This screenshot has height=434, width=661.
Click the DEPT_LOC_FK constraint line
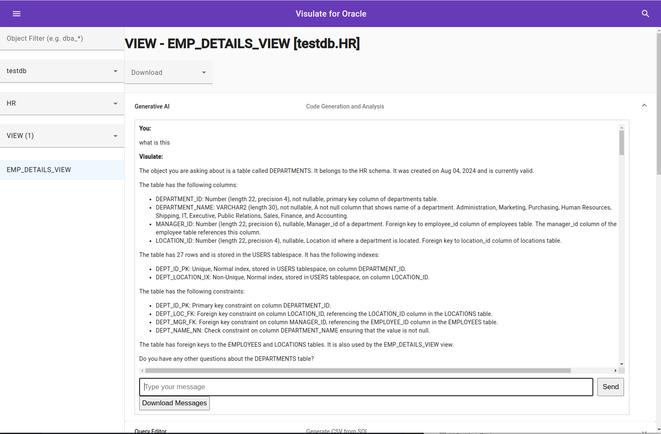(x=324, y=314)
